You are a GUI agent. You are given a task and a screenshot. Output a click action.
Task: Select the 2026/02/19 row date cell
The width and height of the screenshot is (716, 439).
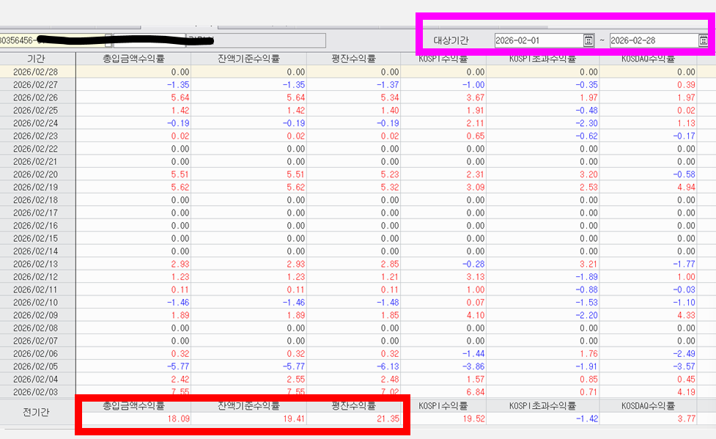click(37, 187)
